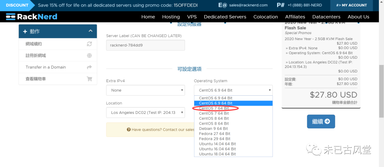Viewport: 384px width, 167px height.
Task: Click the plus icon in 動作 header
Action: [x=25, y=31]
